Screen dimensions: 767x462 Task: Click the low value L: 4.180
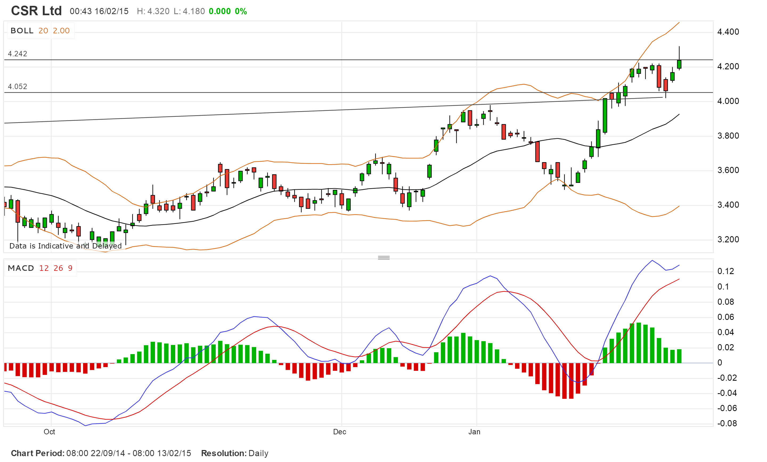coord(189,11)
